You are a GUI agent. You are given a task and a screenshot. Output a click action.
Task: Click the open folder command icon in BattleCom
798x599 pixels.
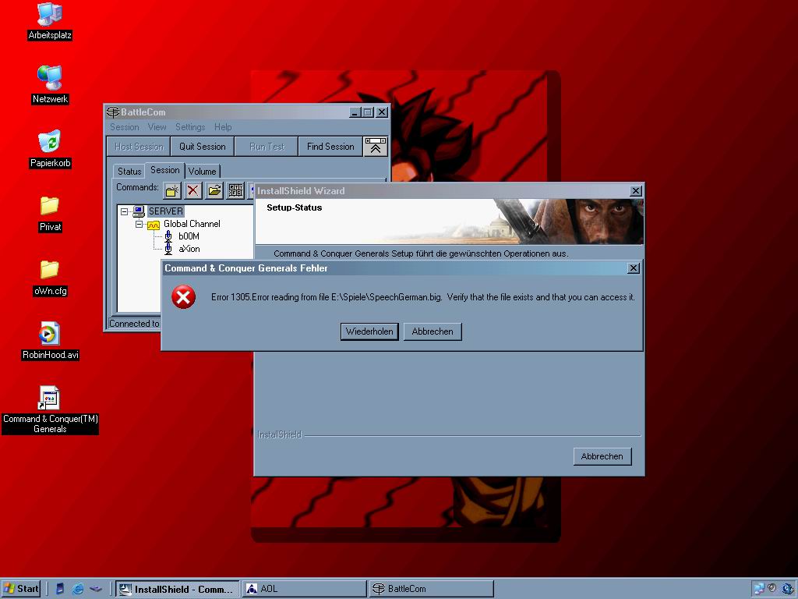coord(214,191)
